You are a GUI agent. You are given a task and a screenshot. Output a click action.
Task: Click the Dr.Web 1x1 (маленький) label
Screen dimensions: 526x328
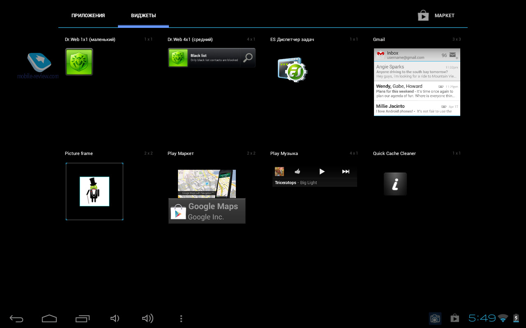90,40
